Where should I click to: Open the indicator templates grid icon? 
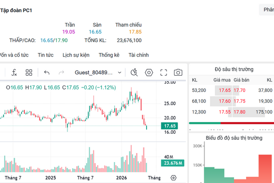click(x=29, y=73)
